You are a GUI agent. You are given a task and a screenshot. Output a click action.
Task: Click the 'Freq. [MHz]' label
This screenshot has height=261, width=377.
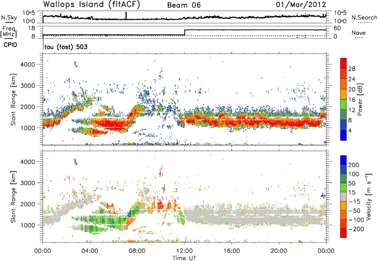pos(8,32)
